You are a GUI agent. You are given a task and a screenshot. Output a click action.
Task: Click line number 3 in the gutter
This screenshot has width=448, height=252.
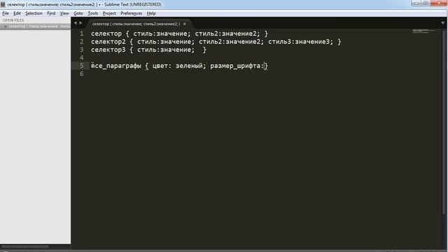click(x=82, y=50)
